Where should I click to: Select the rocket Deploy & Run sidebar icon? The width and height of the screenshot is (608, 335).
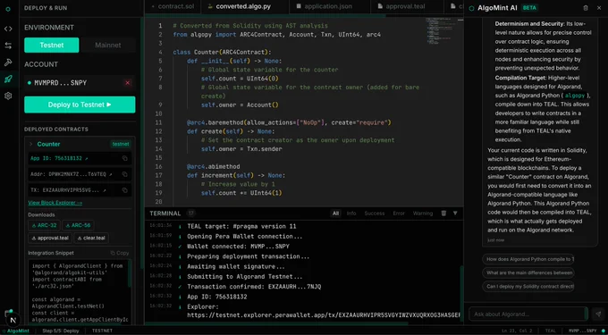coord(8,79)
